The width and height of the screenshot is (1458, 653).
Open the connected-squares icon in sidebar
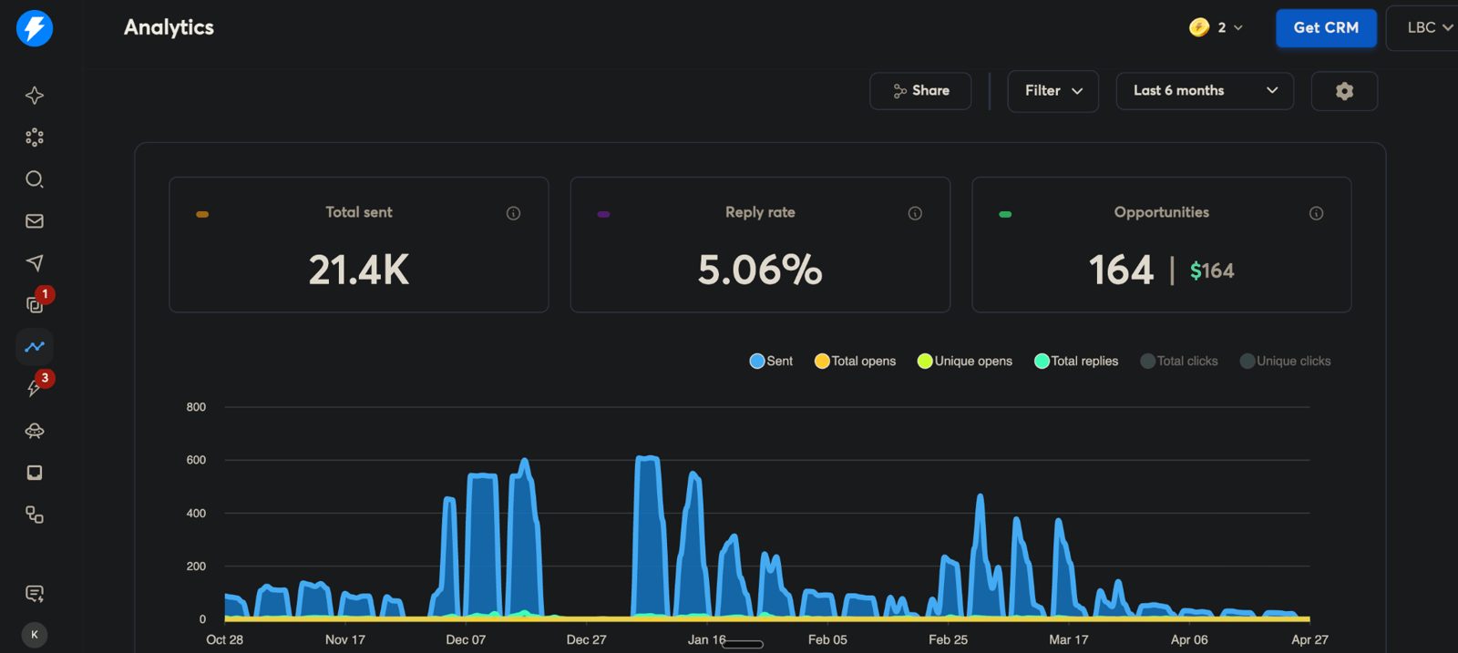35,515
